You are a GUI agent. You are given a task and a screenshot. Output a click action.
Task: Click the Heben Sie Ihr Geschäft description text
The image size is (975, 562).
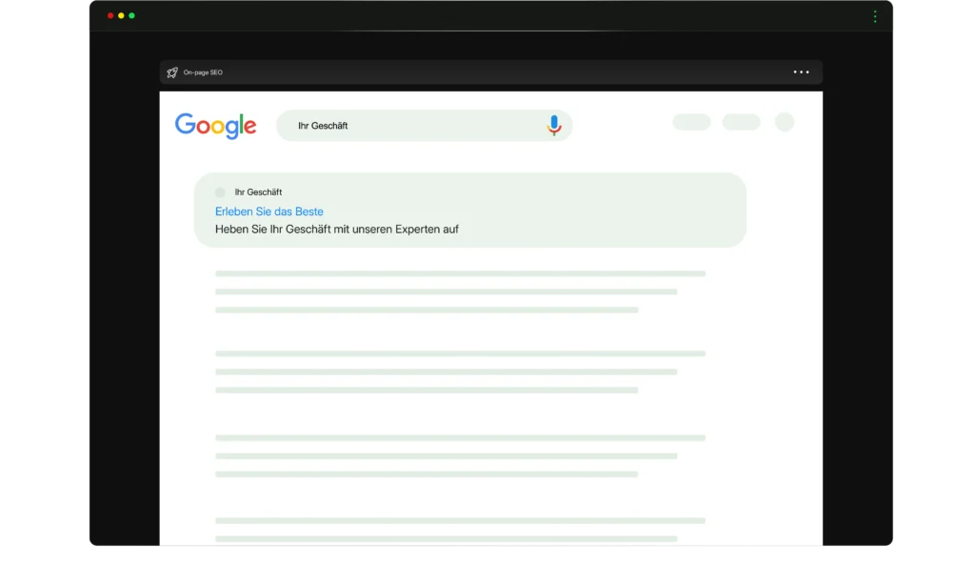pos(336,229)
